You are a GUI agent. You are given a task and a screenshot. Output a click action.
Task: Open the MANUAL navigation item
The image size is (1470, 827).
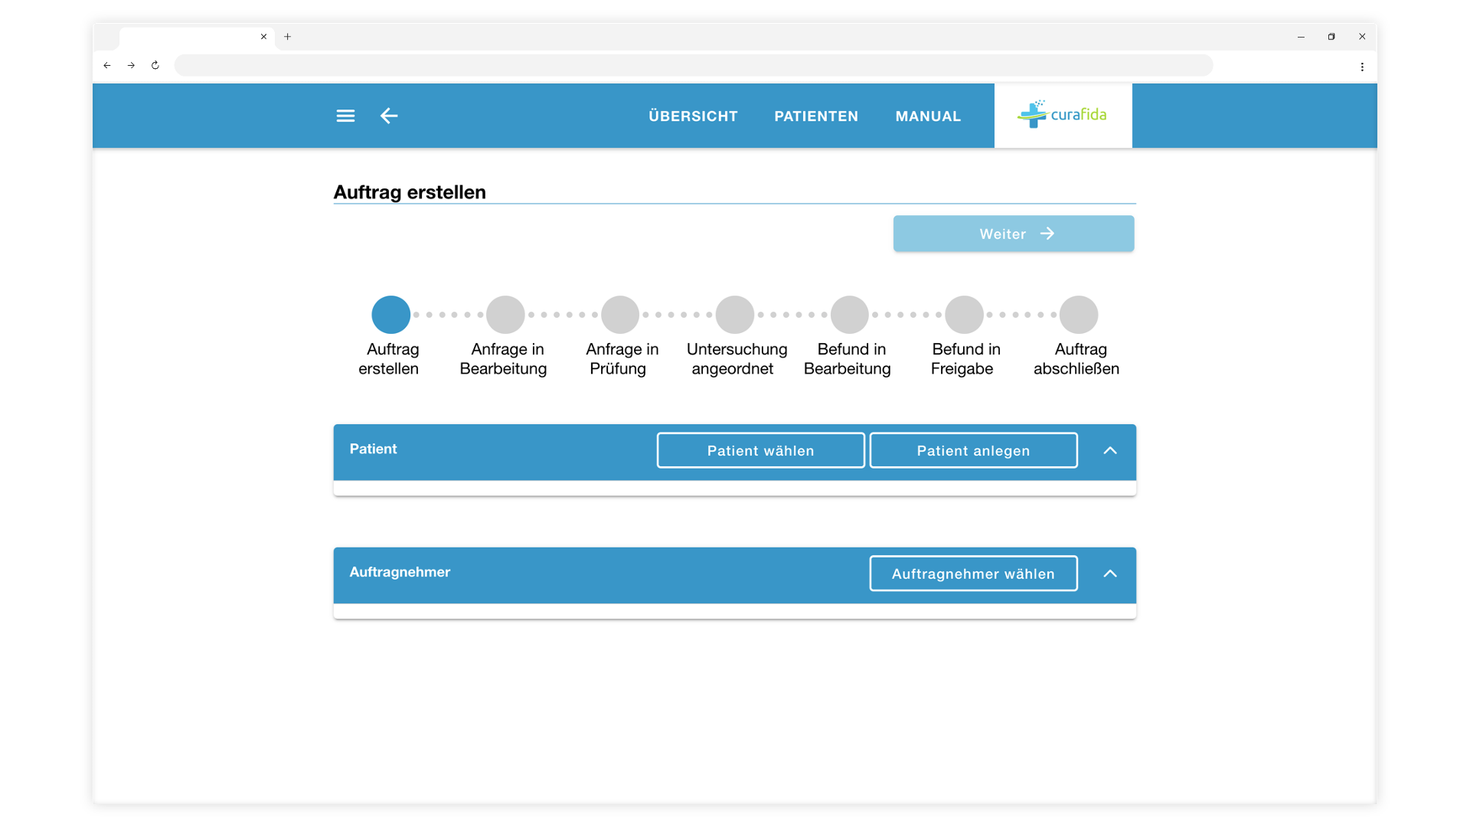[x=928, y=116]
